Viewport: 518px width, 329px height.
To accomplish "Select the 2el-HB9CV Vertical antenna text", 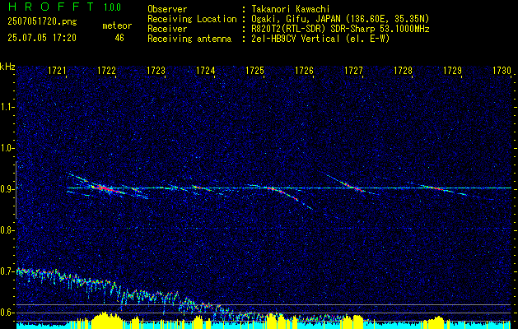I will coord(320,39).
